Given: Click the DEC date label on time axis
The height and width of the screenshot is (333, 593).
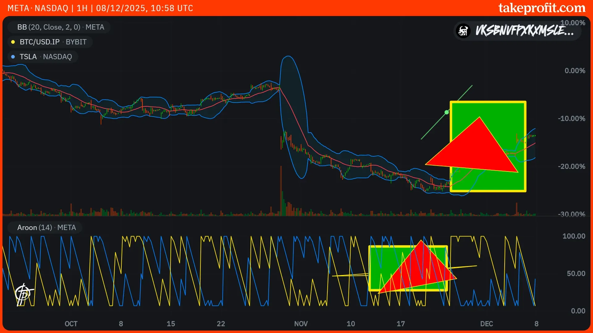Looking at the screenshot, I should [x=486, y=324].
